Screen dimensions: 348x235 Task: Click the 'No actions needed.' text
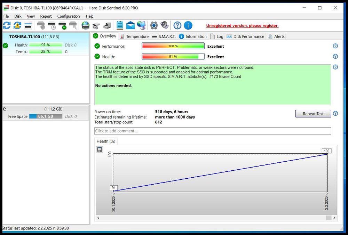click(x=113, y=86)
